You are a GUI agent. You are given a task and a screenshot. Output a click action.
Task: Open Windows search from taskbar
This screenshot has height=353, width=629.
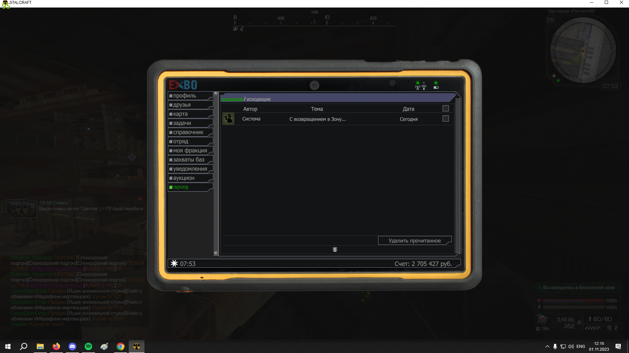pos(24,346)
